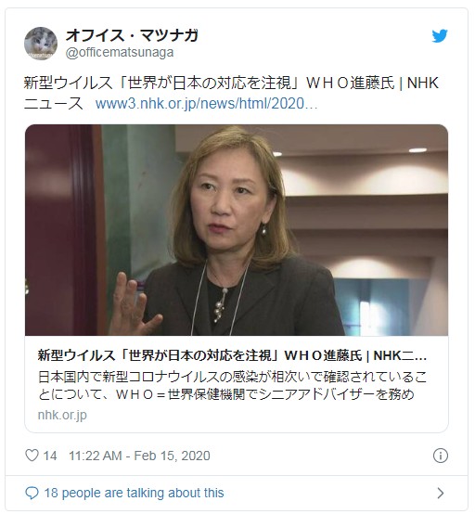Screen dimensions: 475x514
Task: Click the cat profile avatar
Action: [41, 44]
